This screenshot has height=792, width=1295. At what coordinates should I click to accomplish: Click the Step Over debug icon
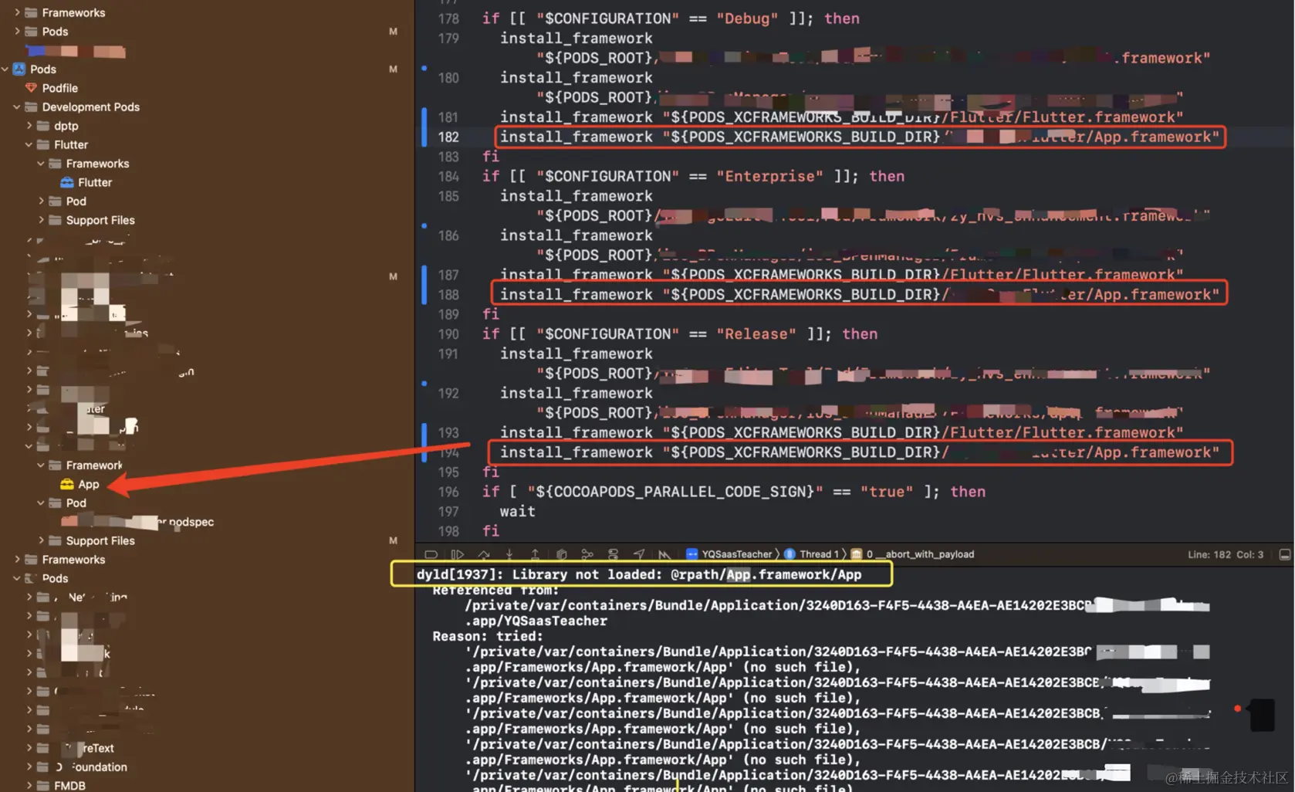484,554
